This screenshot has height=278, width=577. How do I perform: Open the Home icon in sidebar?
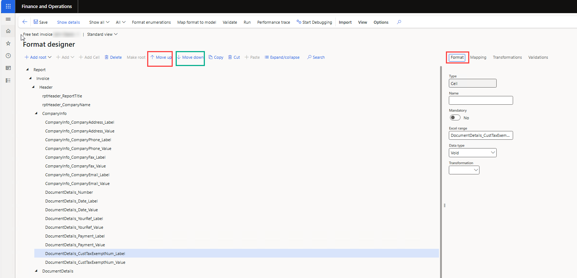click(x=8, y=31)
